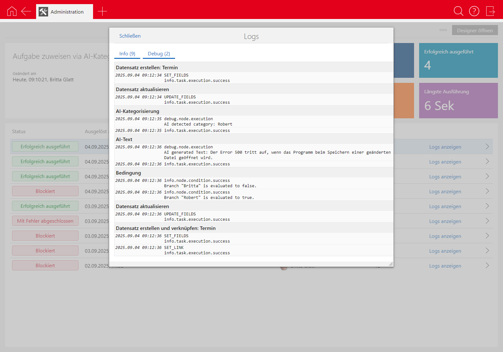Click the Längste Ausführung purple tile
This screenshot has height=352, width=503.
pyautogui.click(x=458, y=101)
